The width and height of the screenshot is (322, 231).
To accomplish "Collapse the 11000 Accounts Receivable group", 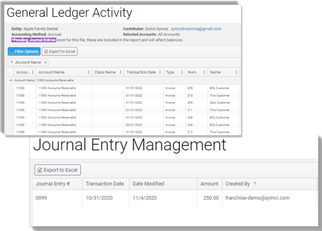I will click(11, 80).
